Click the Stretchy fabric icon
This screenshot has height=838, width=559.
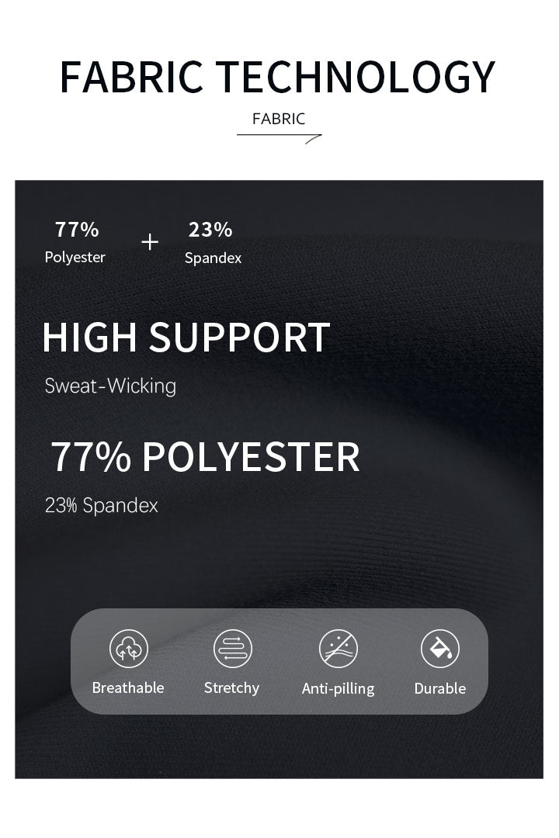[x=232, y=649]
